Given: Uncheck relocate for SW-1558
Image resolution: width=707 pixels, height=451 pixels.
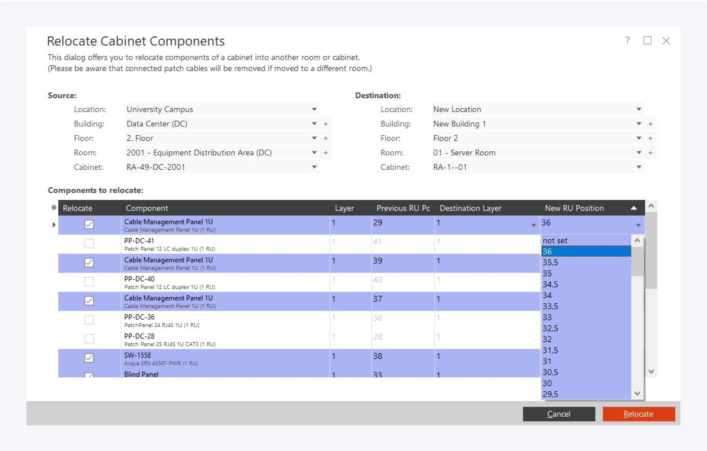Looking at the screenshot, I should [x=89, y=358].
